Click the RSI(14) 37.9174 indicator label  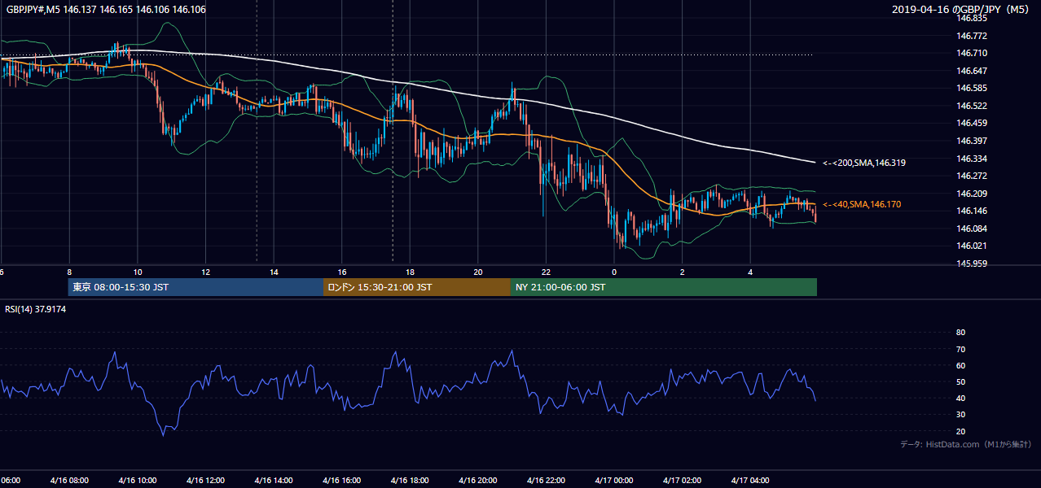(36, 309)
